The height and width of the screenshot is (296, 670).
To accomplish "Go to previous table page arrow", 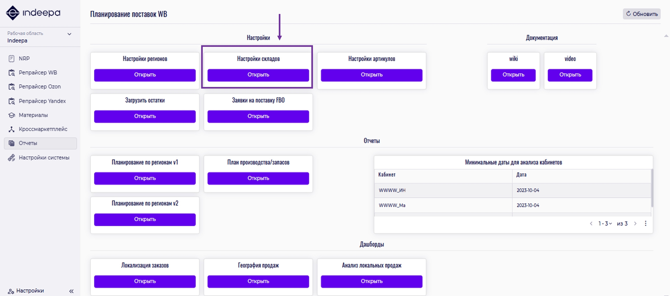I will tap(591, 223).
